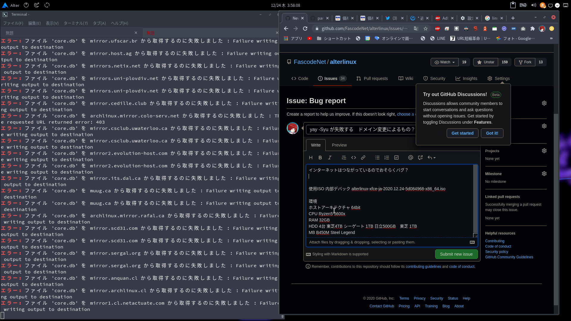Insert a bulleted list
The image size is (571, 321).
(x=377, y=158)
